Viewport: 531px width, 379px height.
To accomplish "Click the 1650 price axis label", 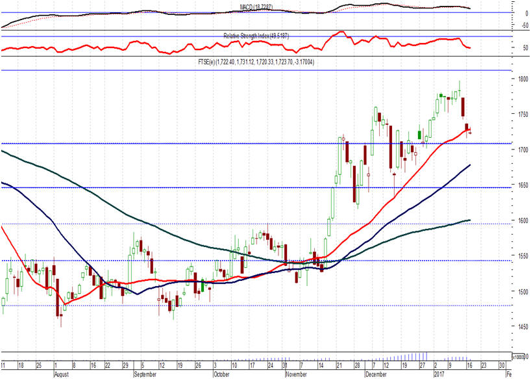I will (523, 185).
